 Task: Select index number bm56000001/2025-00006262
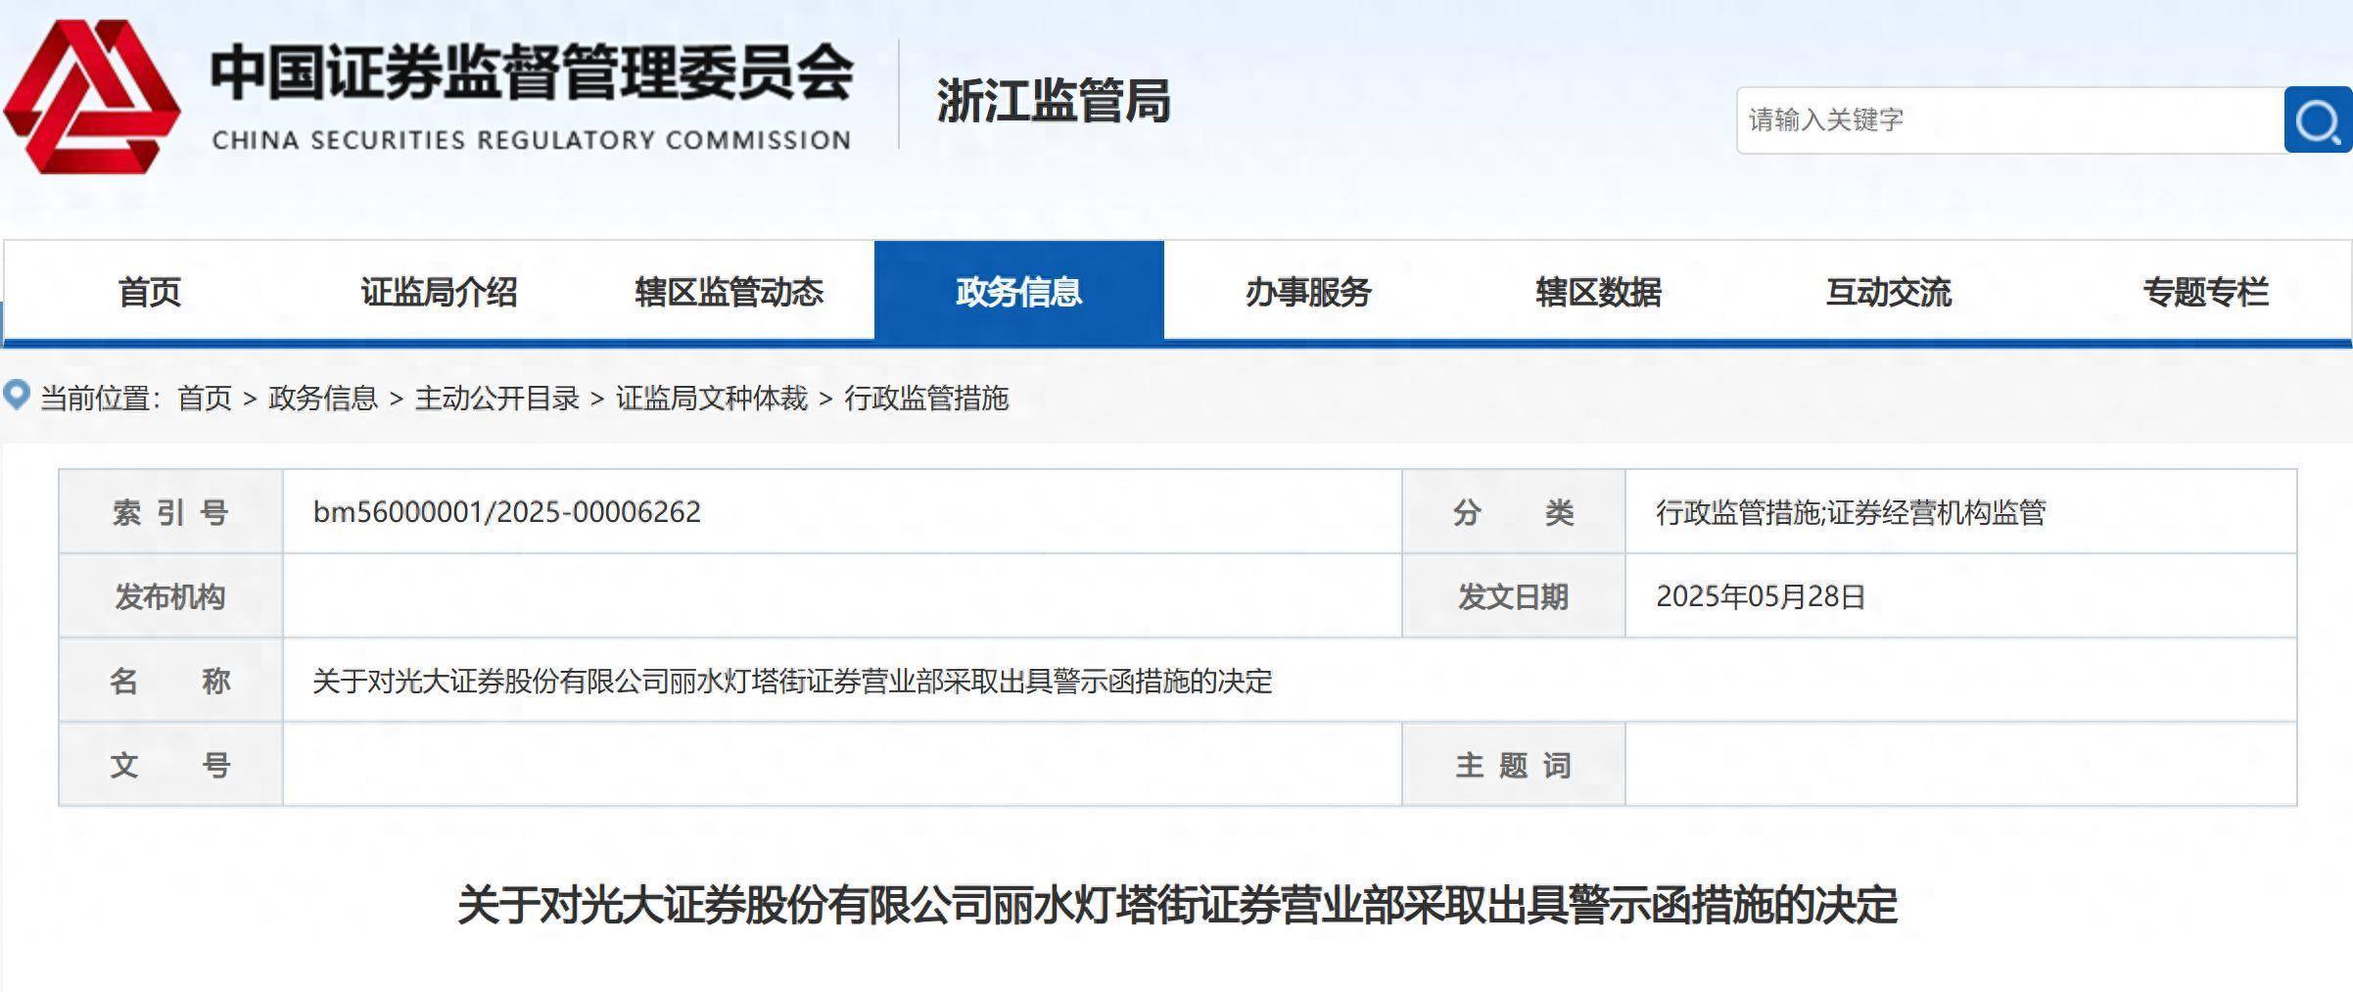click(507, 512)
